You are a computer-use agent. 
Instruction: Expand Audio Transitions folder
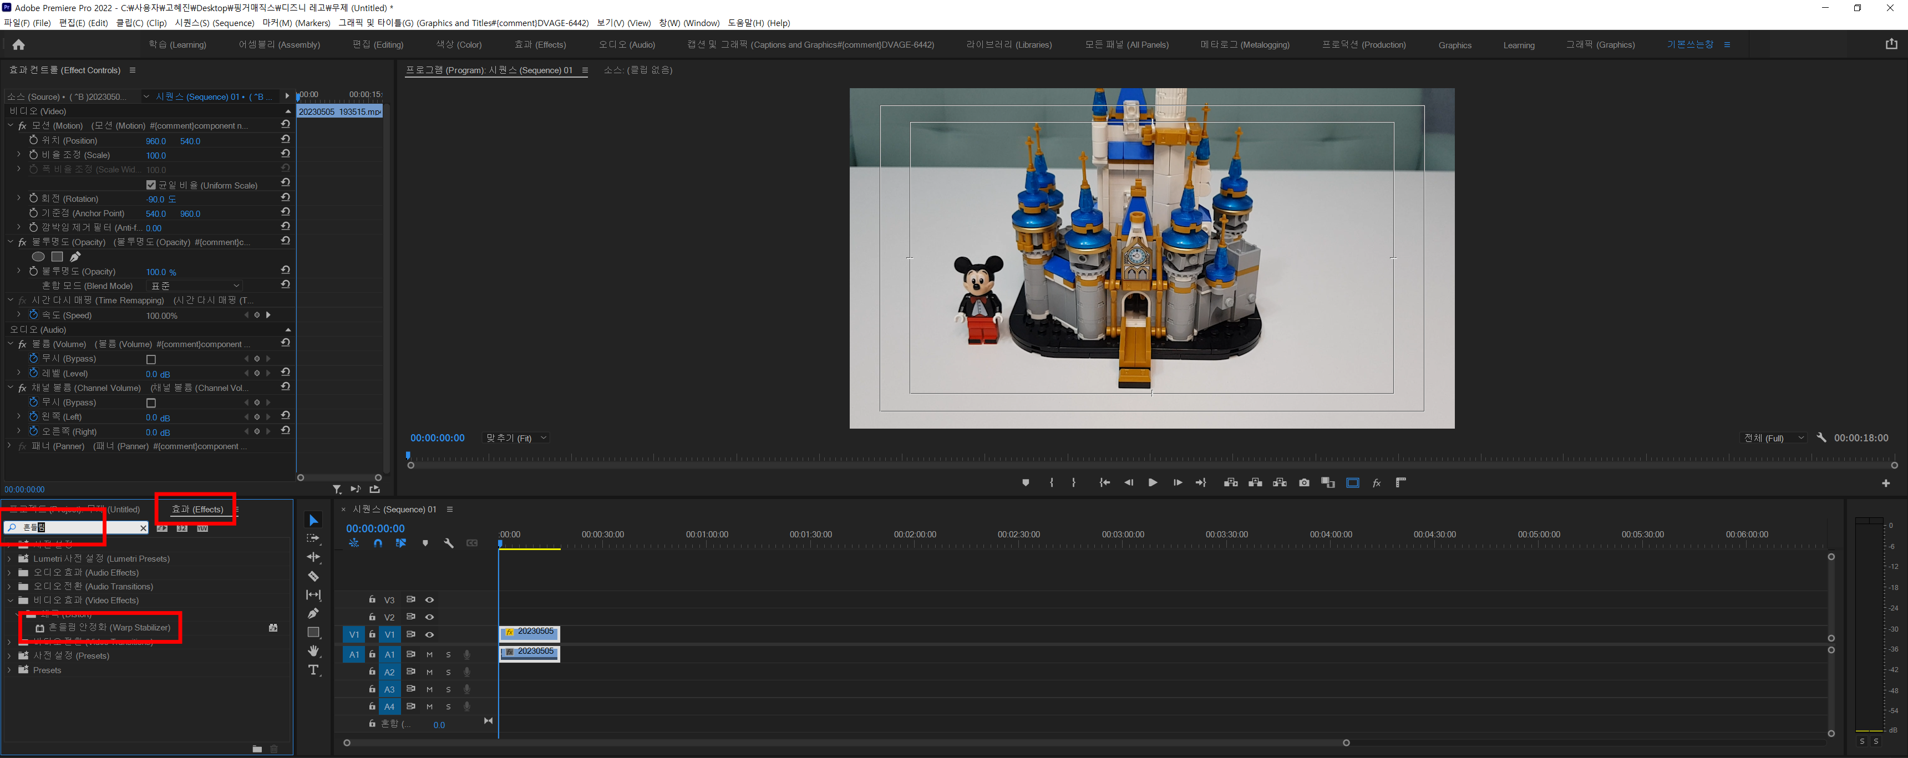(x=9, y=586)
